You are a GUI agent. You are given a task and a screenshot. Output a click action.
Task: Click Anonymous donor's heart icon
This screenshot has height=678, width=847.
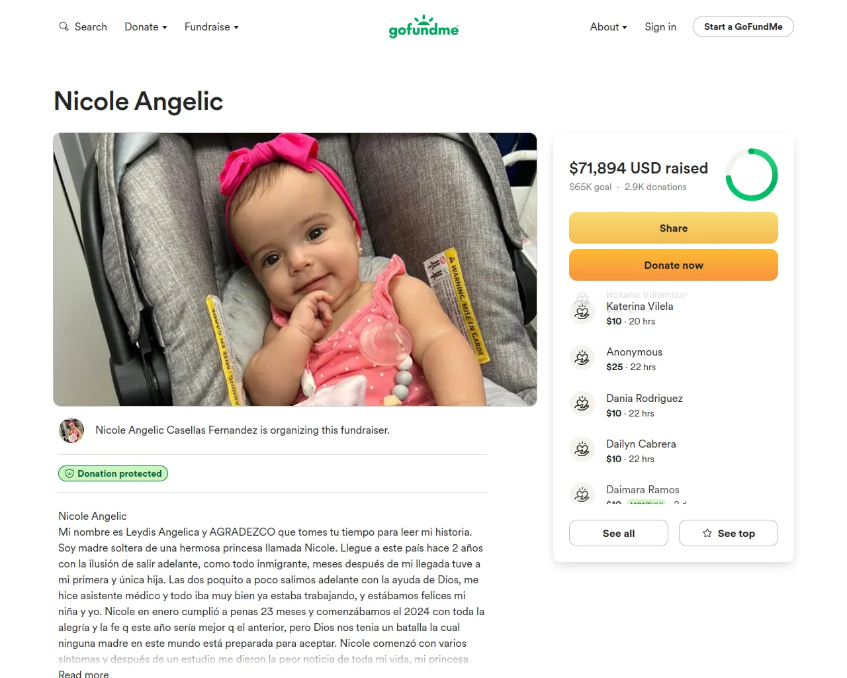click(582, 358)
